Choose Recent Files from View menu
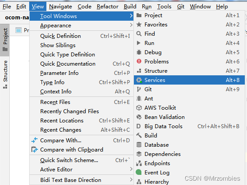Screen dimensions: 247x185 [x=81, y=102]
